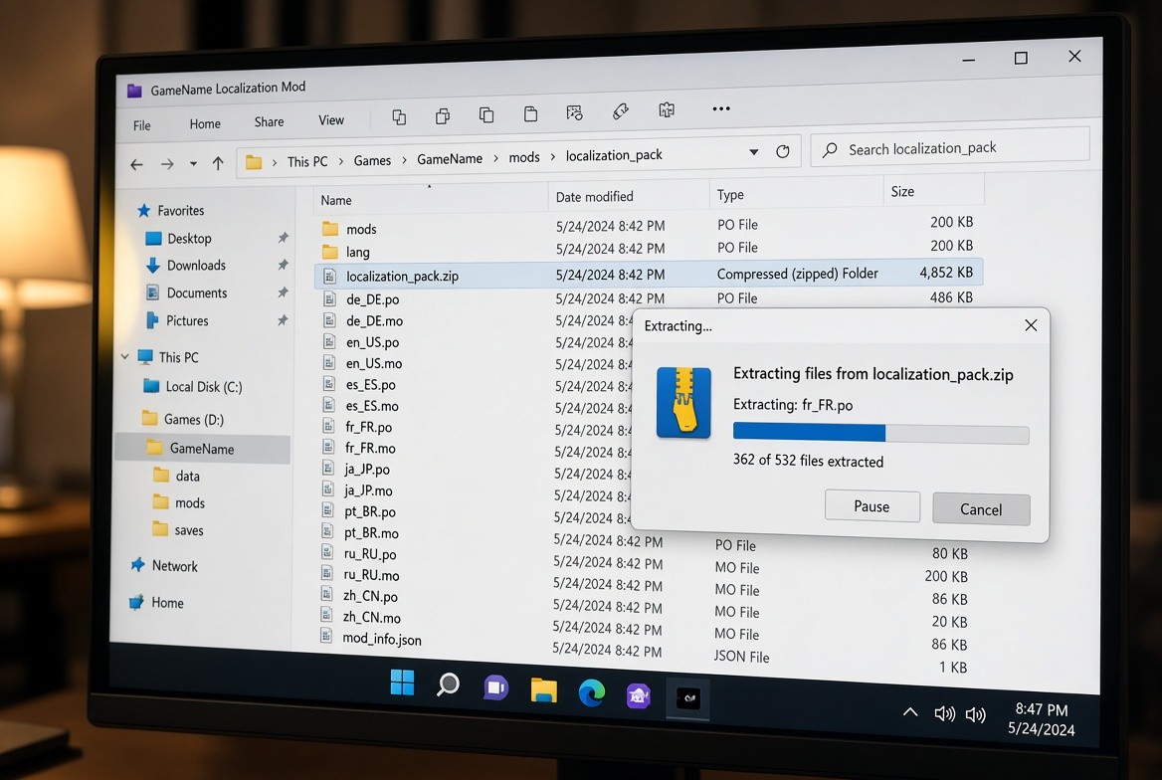Open recent locations dropdown beside forward arrow
1162x780 pixels.
click(193, 164)
